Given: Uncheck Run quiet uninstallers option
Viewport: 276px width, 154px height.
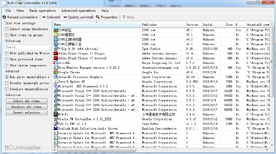Looking at the screenshot, I should coord(7,77).
